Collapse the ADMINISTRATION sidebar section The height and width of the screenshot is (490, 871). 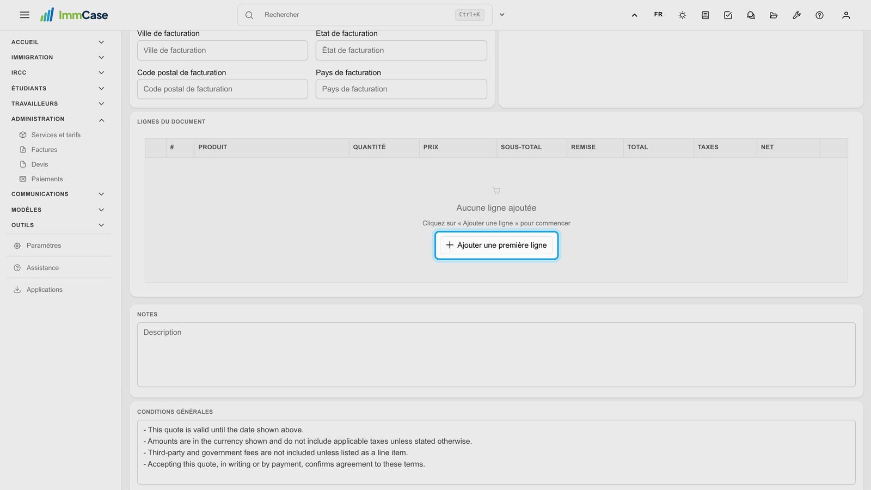point(58,119)
